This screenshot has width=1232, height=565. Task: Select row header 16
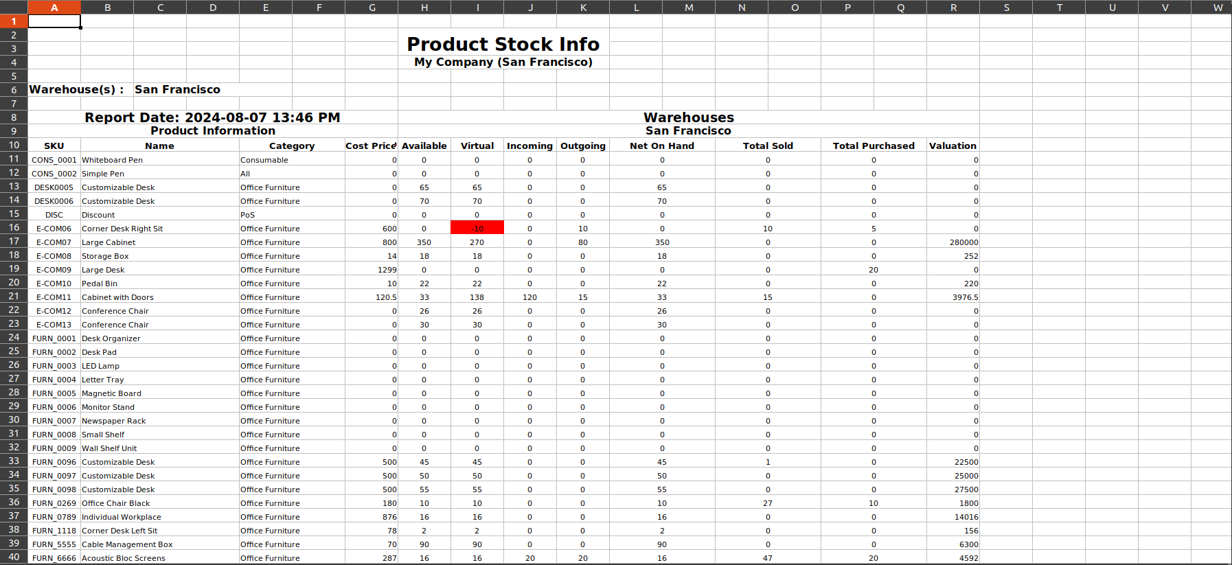tap(14, 227)
